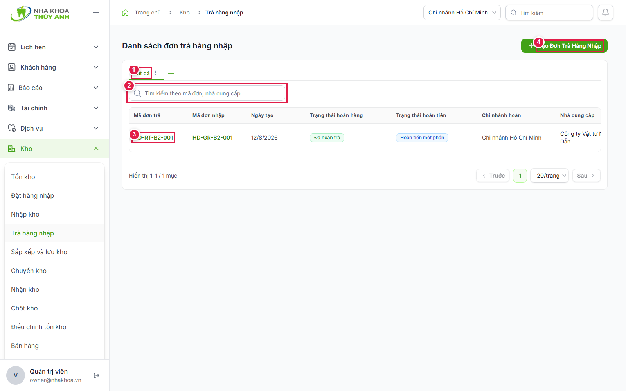Open Nhập kho menu item
626x391 pixels.
[x=54, y=214]
